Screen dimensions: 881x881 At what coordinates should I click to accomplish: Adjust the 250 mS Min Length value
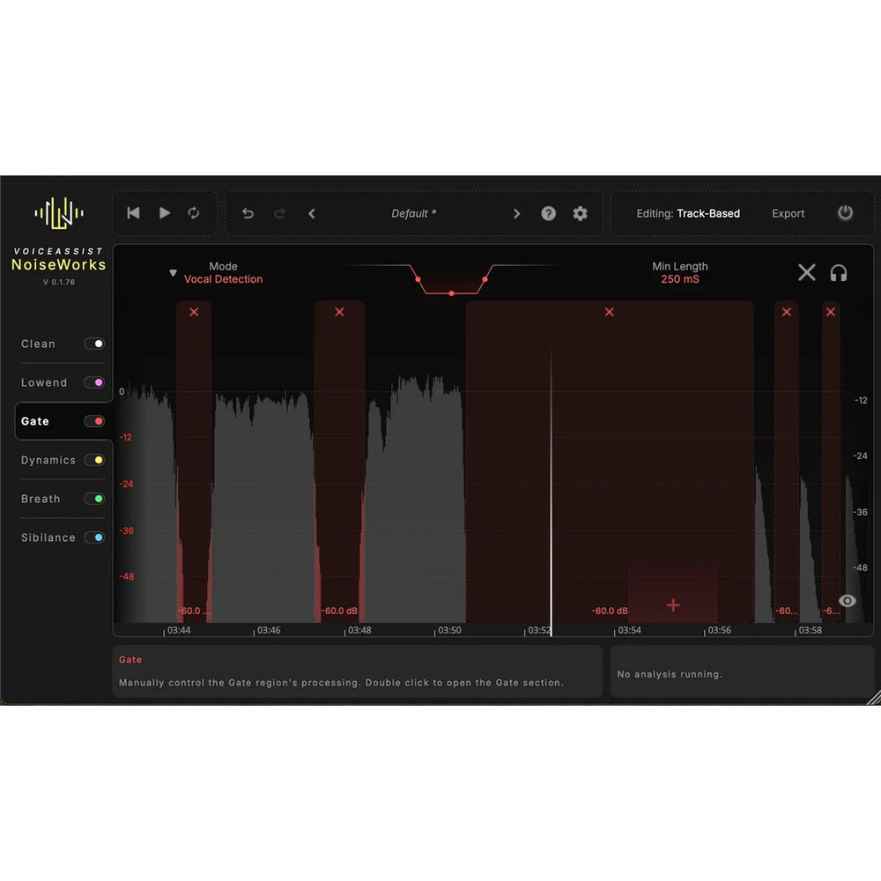(680, 279)
